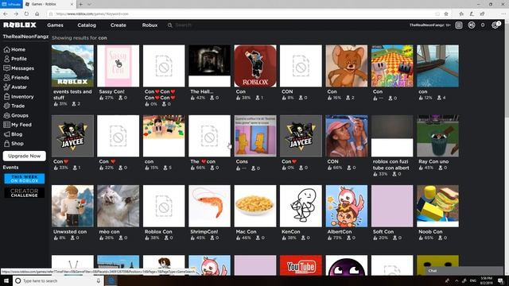Click TheRealNeonFangz username in sidebar
Viewport: 509px width, 286px height.
point(25,37)
